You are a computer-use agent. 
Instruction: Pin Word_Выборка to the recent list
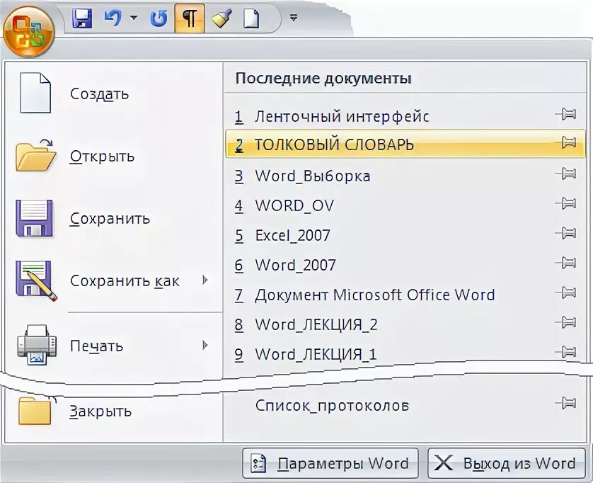pos(566,174)
